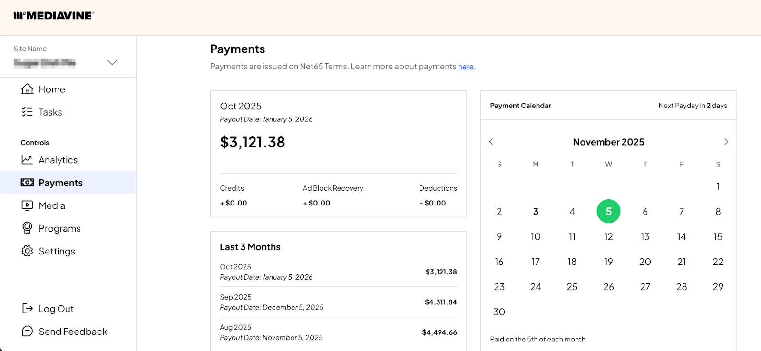Click the Log Out arrow icon
Viewport: 761px width, 351px height.
(27, 309)
